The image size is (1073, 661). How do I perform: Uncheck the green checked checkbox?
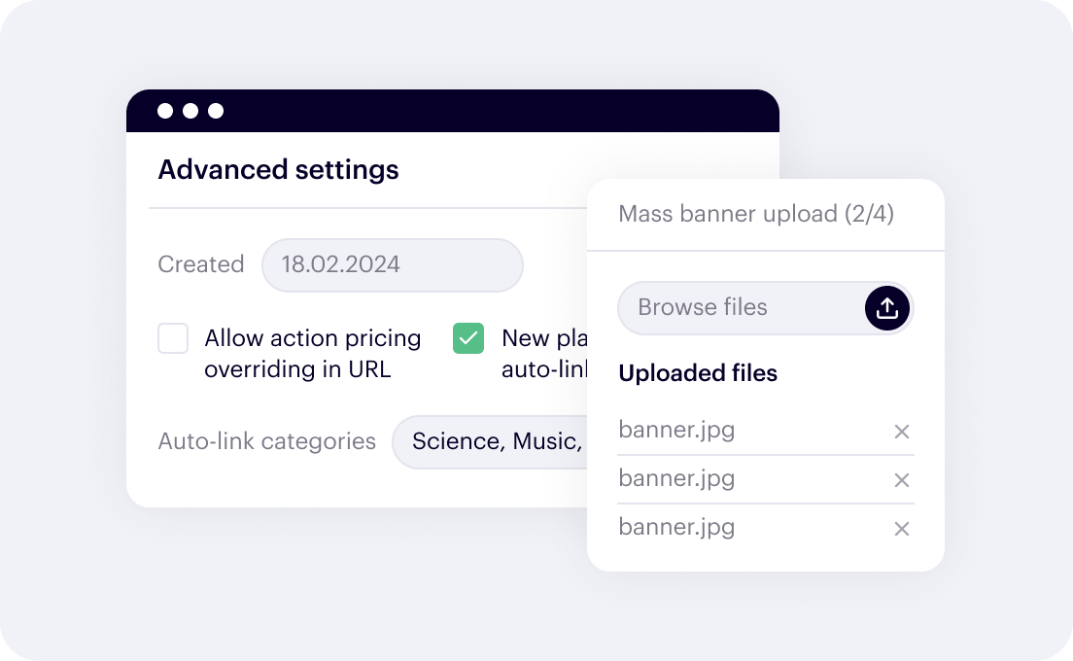(x=468, y=339)
